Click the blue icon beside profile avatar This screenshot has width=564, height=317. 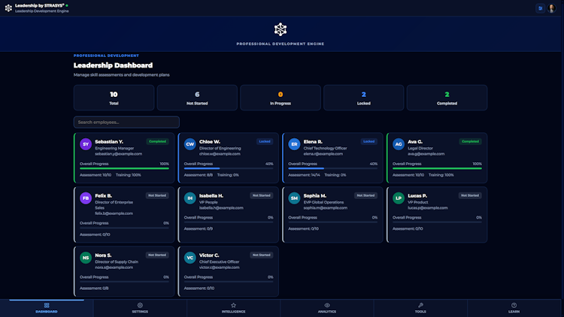click(x=540, y=8)
